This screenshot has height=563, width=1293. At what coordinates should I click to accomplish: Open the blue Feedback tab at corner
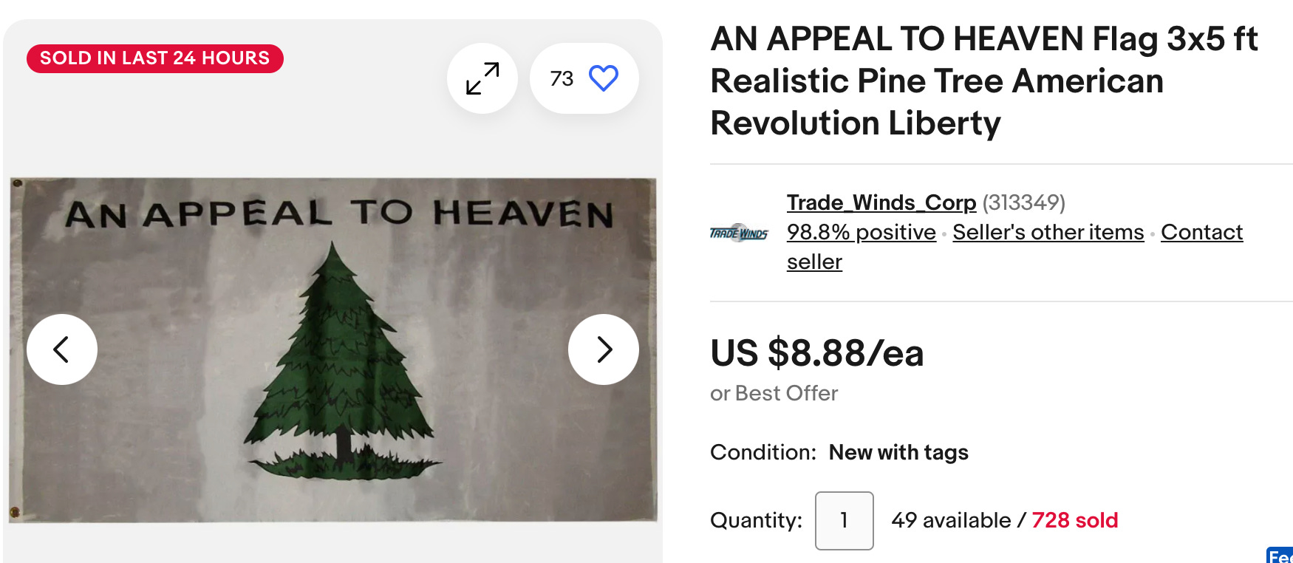click(1280, 555)
